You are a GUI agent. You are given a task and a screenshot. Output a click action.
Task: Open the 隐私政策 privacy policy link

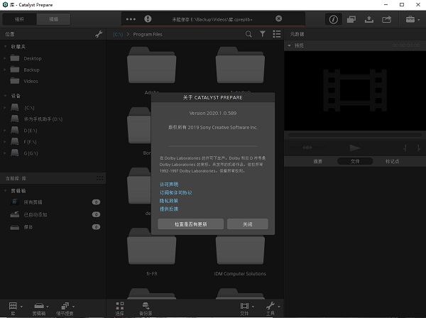[169, 201]
